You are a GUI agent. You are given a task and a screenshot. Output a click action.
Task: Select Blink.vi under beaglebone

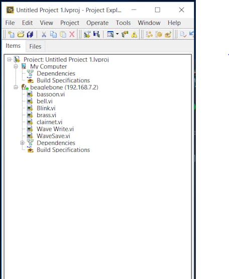coord(46,108)
